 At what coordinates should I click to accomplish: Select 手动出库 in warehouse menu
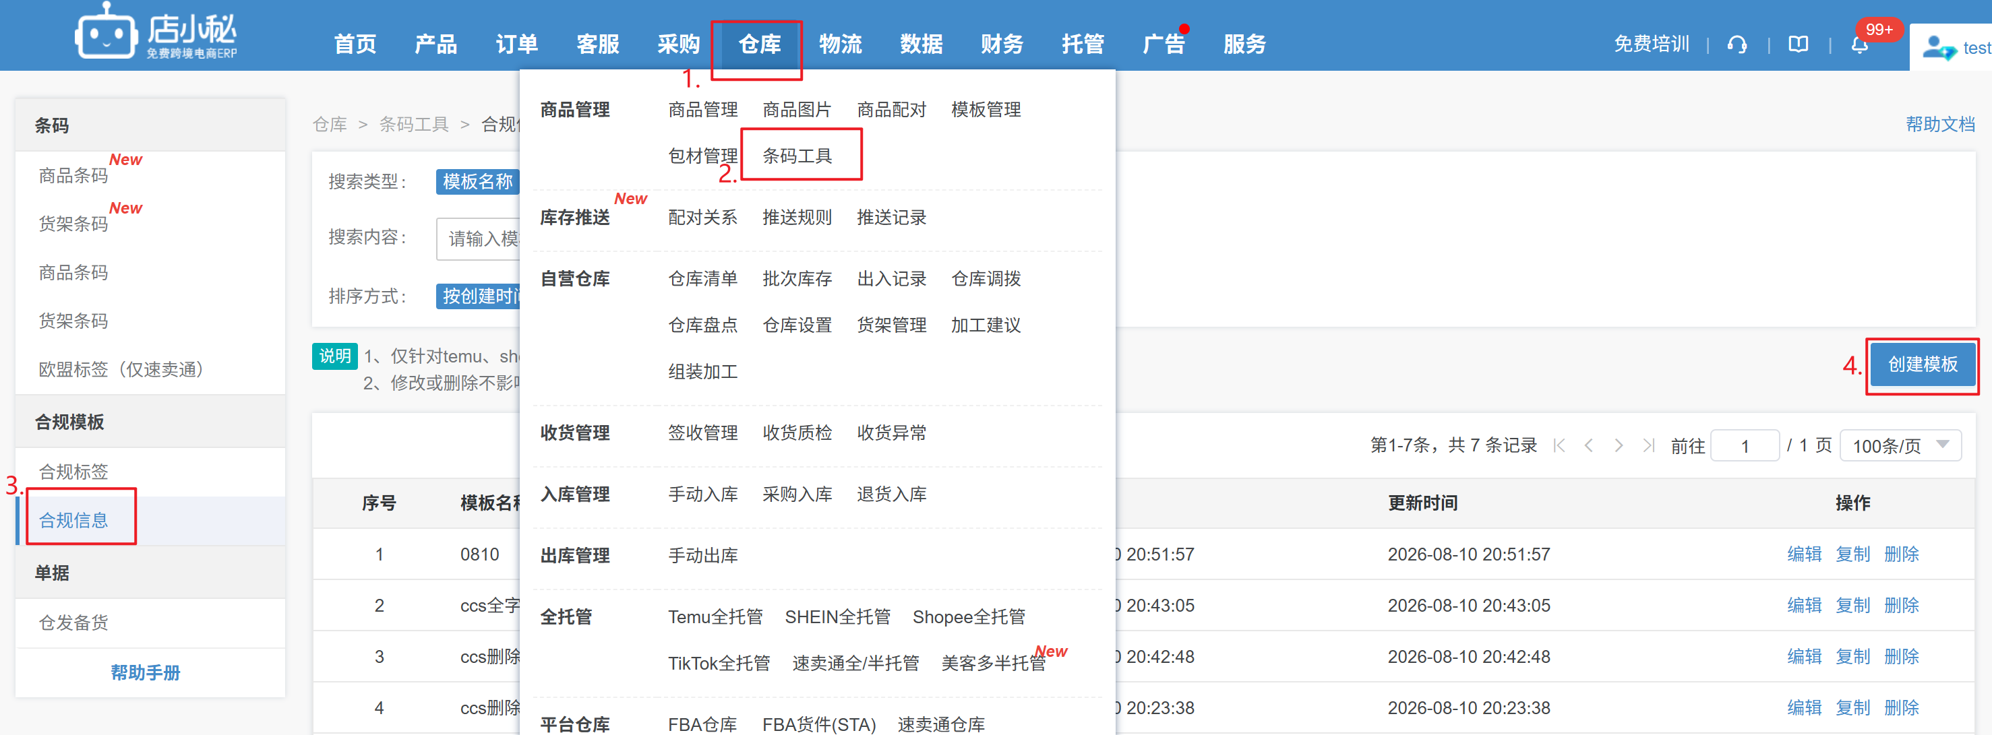(x=703, y=555)
